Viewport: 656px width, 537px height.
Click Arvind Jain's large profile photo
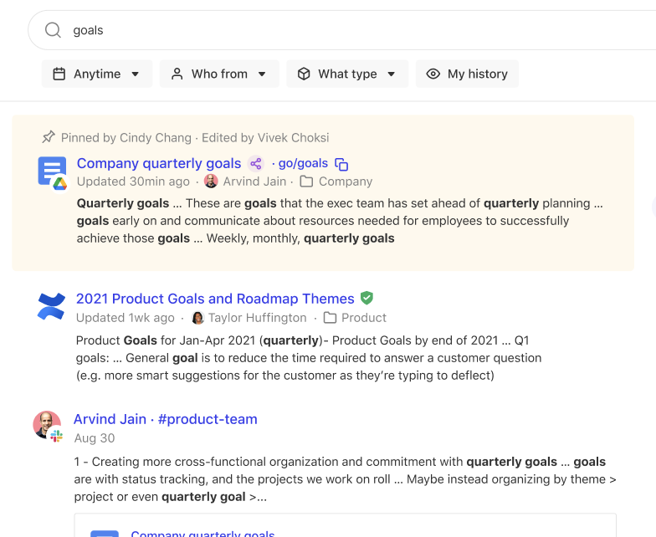click(47, 425)
